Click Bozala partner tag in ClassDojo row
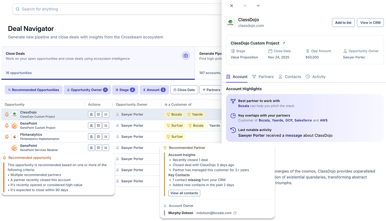 [x=174, y=114]
